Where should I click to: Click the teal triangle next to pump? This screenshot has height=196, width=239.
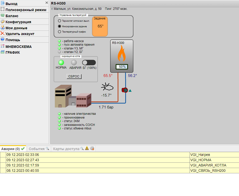130,91
